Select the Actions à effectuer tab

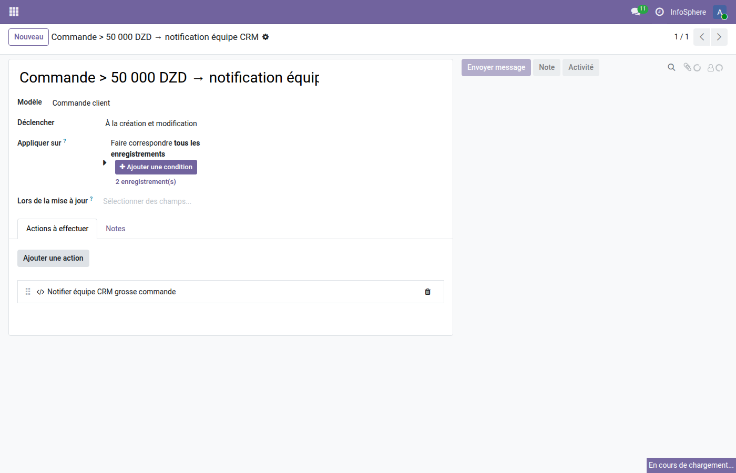57,229
